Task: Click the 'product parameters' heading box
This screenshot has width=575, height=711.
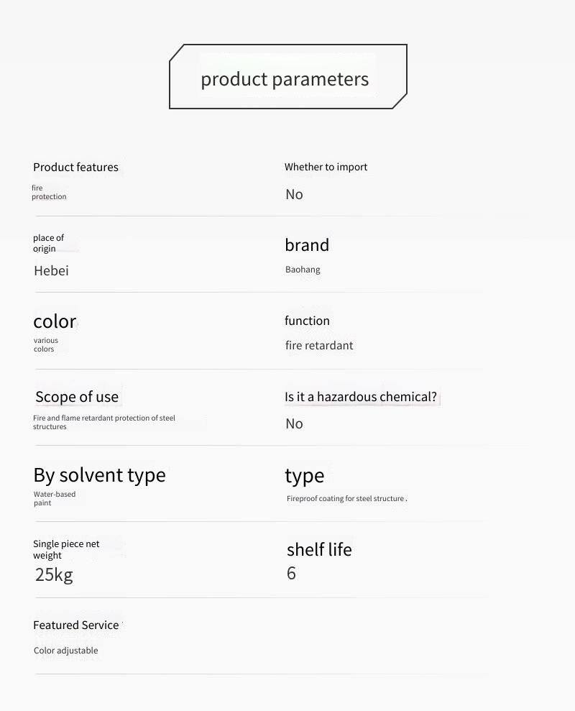Action: tap(287, 78)
